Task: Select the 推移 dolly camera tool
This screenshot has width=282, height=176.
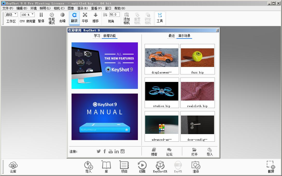Action: coord(95,18)
